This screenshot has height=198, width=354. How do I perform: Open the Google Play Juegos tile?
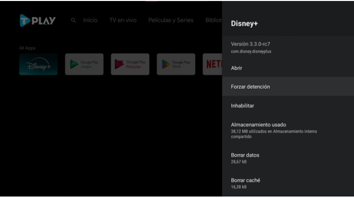pos(84,64)
